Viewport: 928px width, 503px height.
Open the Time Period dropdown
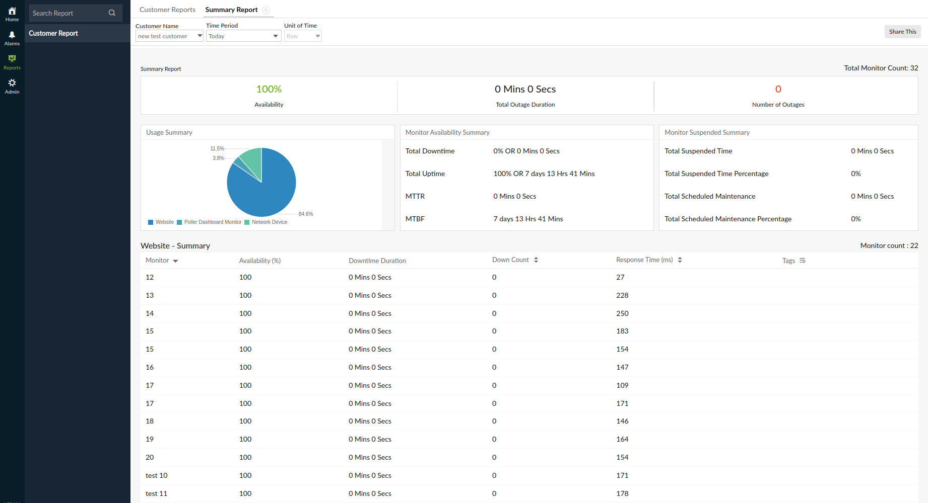243,36
